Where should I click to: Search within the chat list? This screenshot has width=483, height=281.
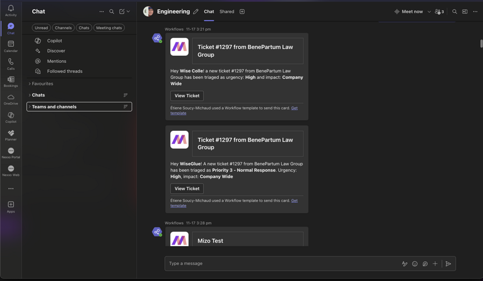112,11
